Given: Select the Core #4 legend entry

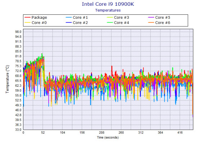Looking at the screenshot, I should coord(118,23).
